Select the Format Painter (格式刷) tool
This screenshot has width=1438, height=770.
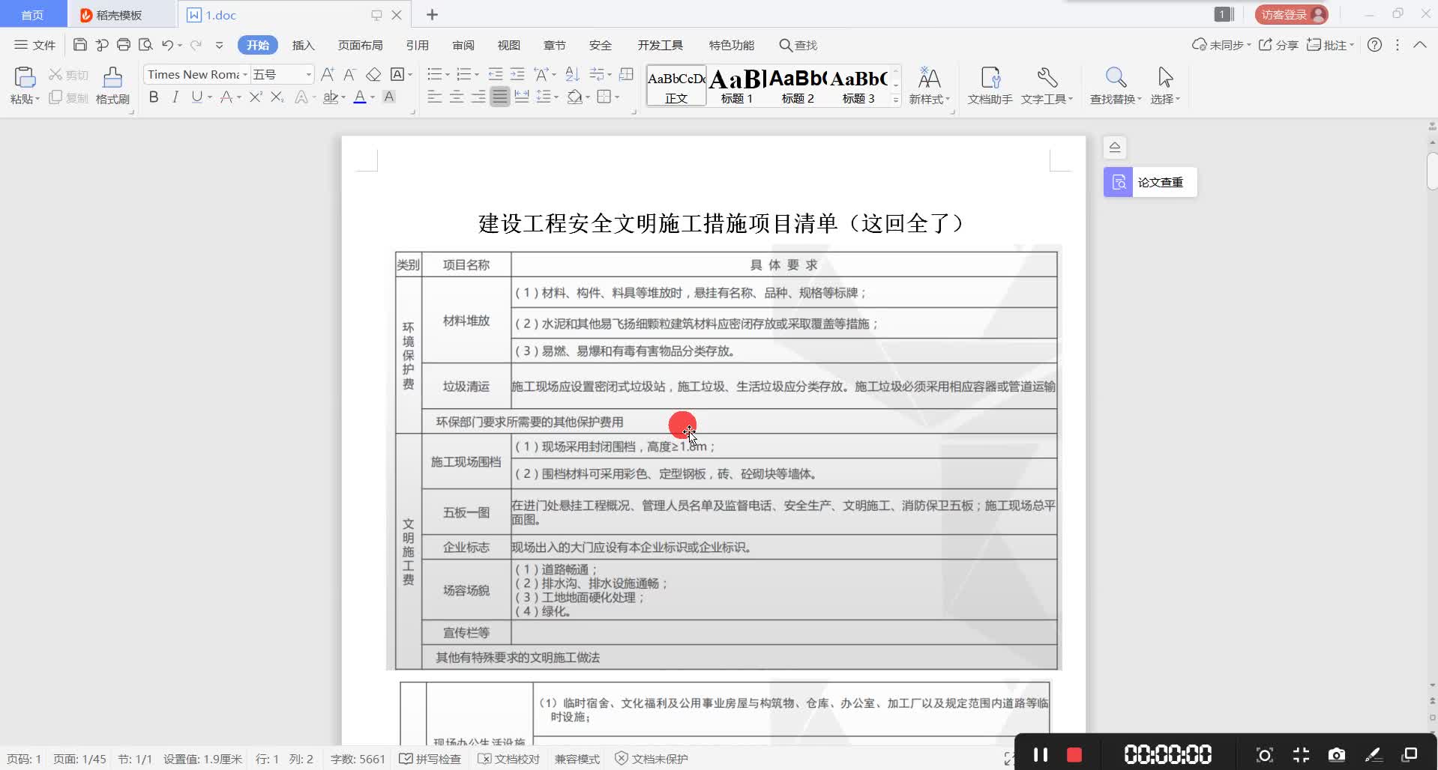click(112, 85)
